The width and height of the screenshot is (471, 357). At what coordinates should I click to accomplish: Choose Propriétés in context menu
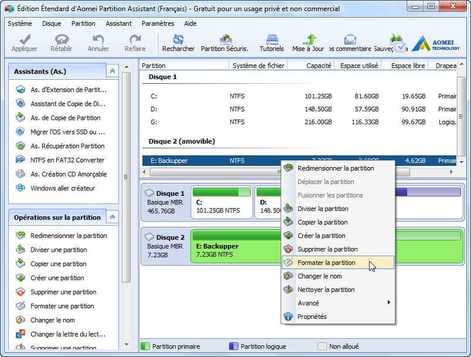click(x=338, y=317)
